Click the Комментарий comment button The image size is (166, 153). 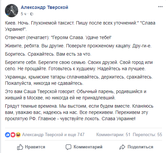click(84, 147)
